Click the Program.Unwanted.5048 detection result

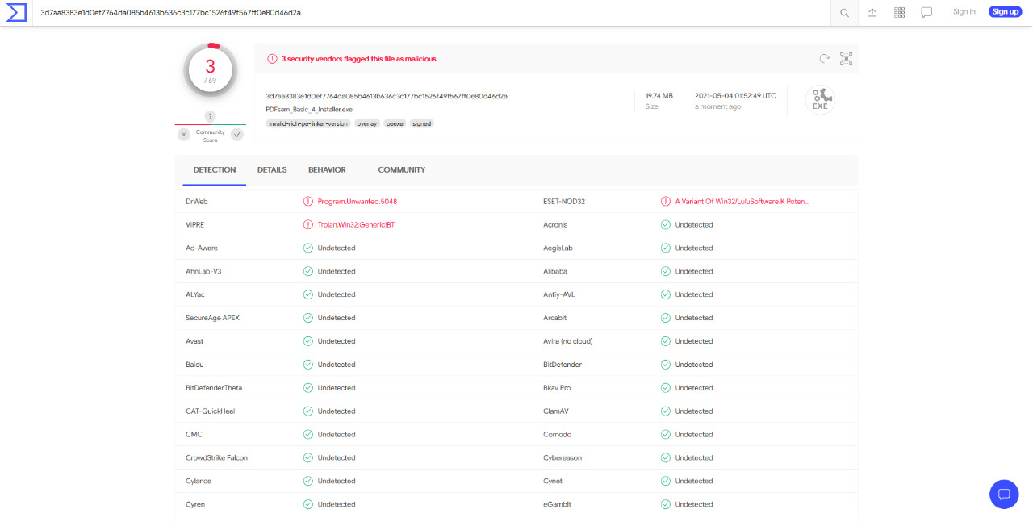click(358, 202)
